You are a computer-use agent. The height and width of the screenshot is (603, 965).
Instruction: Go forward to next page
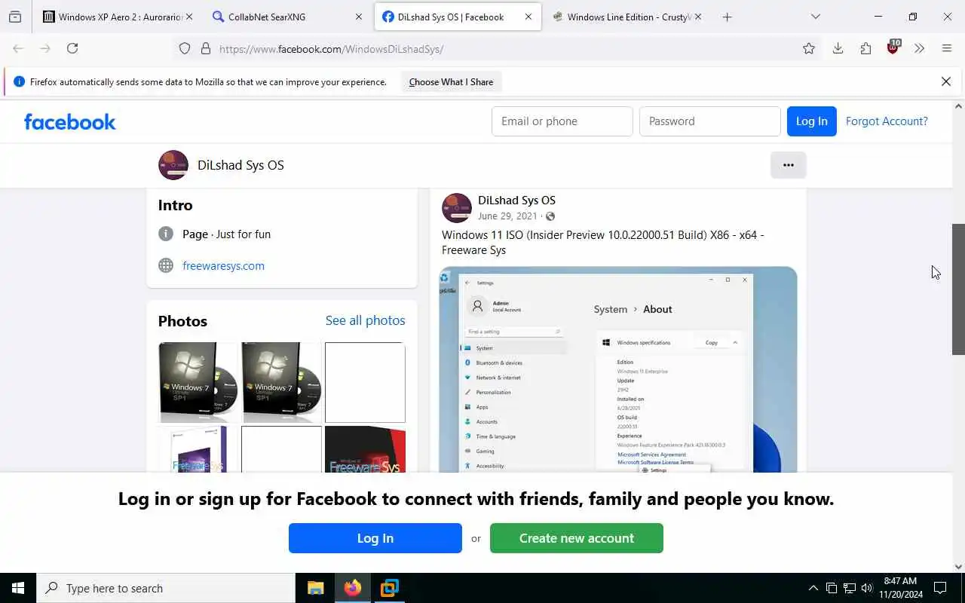pos(45,48)
